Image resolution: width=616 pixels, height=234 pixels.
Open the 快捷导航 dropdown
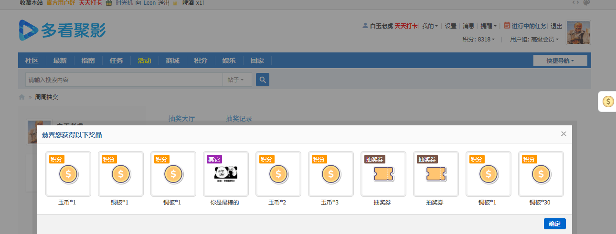point(560,61)
